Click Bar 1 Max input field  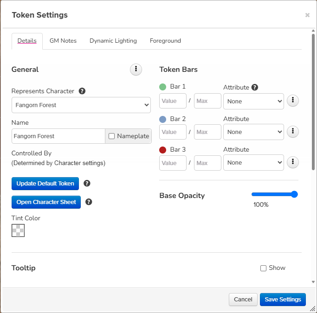tap(207, 101)
